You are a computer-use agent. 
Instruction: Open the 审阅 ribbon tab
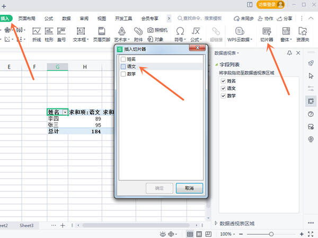pos(84,19)
